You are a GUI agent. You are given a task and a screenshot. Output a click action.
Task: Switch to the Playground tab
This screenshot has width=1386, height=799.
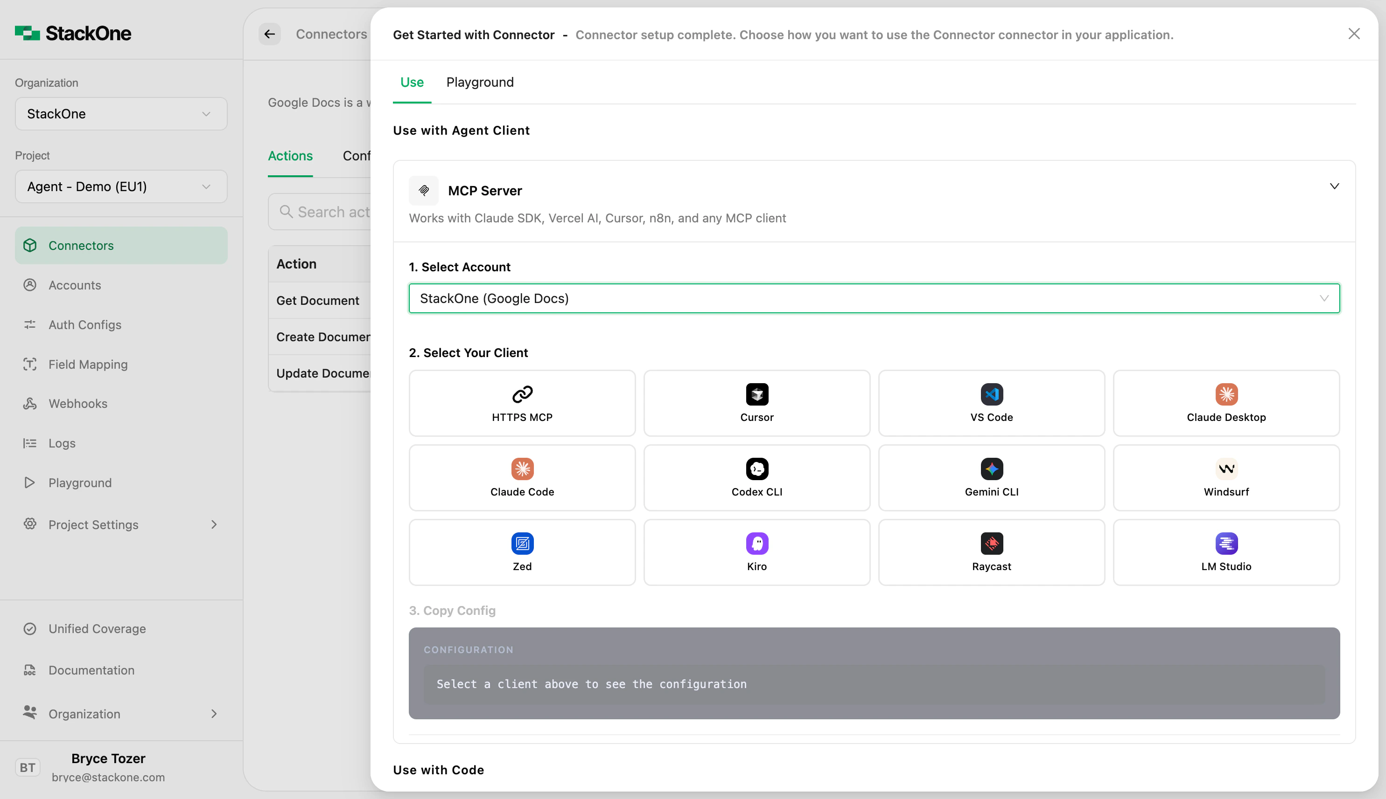[479, 83]
